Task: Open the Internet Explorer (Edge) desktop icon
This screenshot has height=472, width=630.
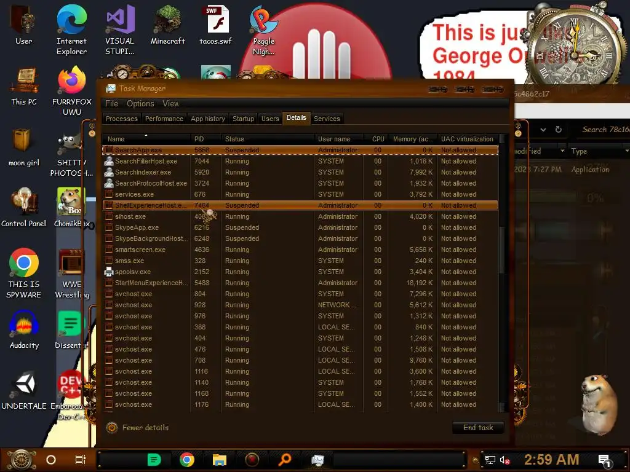Action: pos(71,29)
